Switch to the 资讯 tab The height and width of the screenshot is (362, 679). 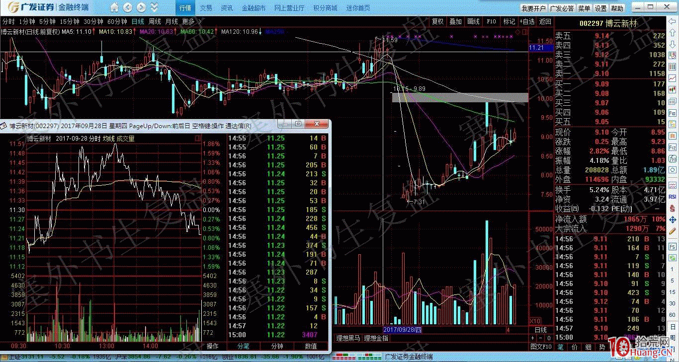227,8
